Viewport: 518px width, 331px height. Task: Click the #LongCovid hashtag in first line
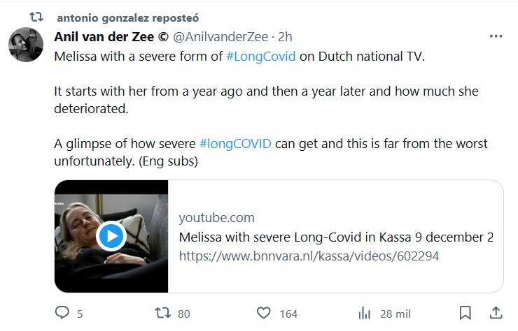[x=262, y=57]
